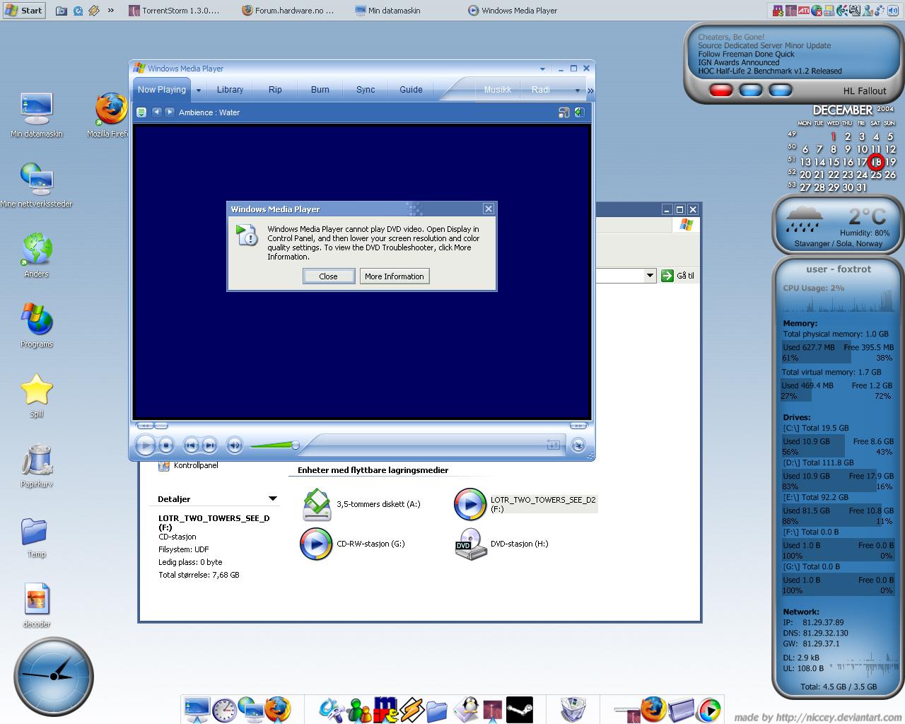Select the decoder file desktop icon

[37, 605]
